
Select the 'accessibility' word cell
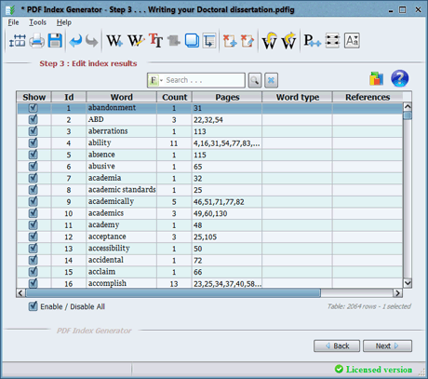click(x=122, y=249)
